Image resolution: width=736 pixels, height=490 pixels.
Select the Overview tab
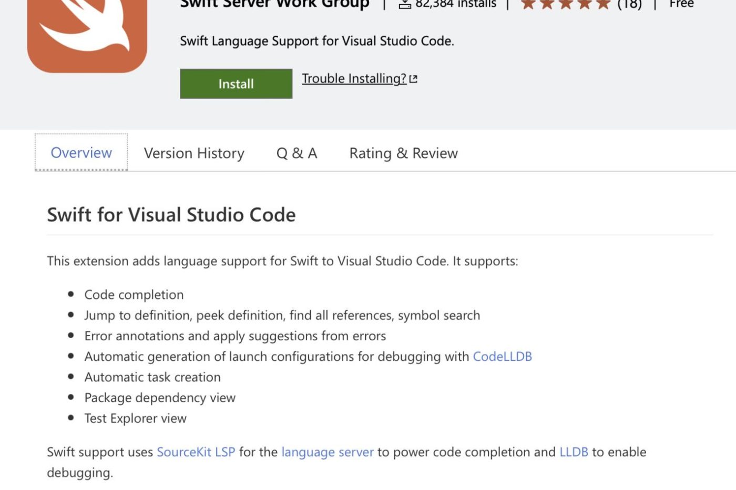(80, 152)
